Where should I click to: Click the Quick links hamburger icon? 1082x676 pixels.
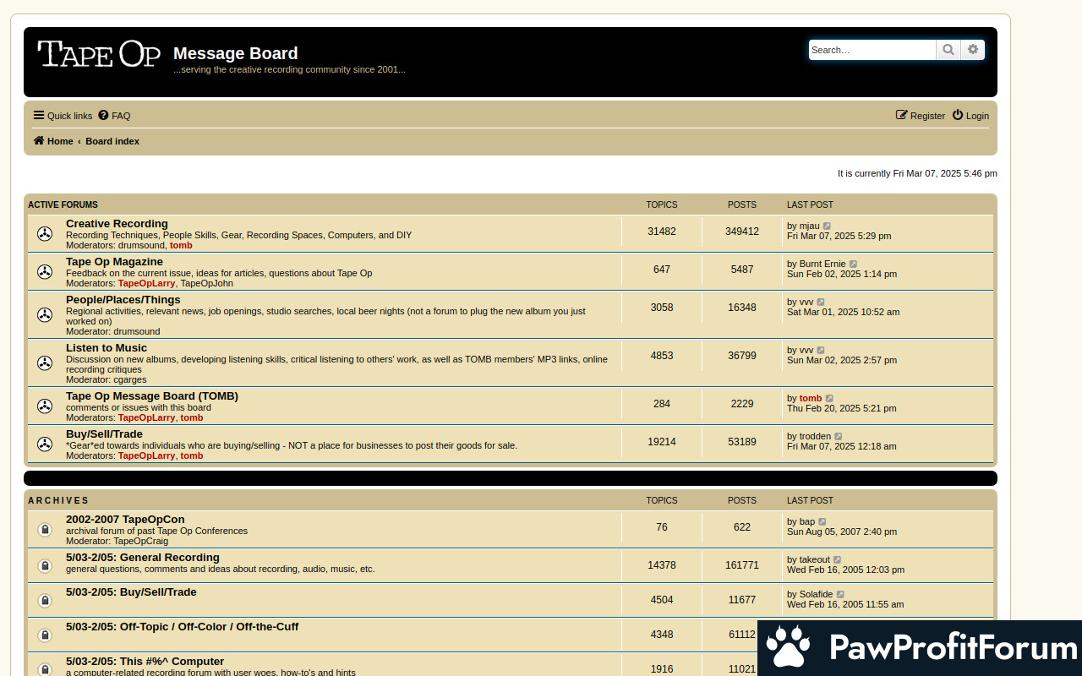(x=39, y=116)
